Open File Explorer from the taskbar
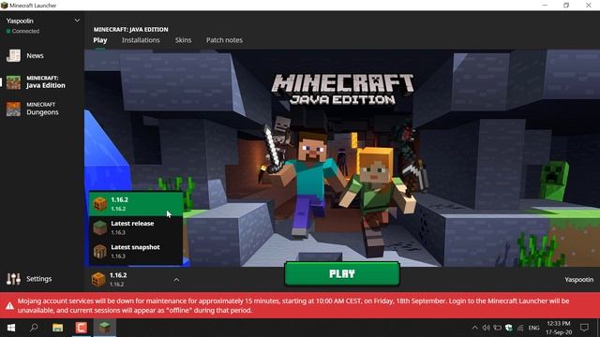Screen dimensions: 600x337 point(58,328)
